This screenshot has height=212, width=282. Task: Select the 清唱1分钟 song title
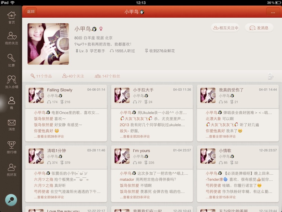56,151
